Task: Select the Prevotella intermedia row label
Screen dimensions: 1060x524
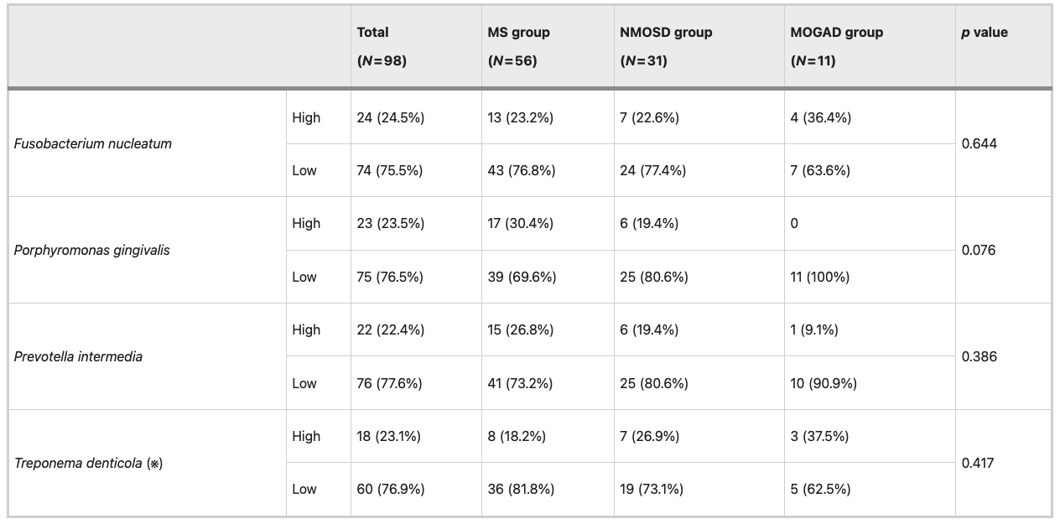Action: pyautogui.click(x=79, y=356)
